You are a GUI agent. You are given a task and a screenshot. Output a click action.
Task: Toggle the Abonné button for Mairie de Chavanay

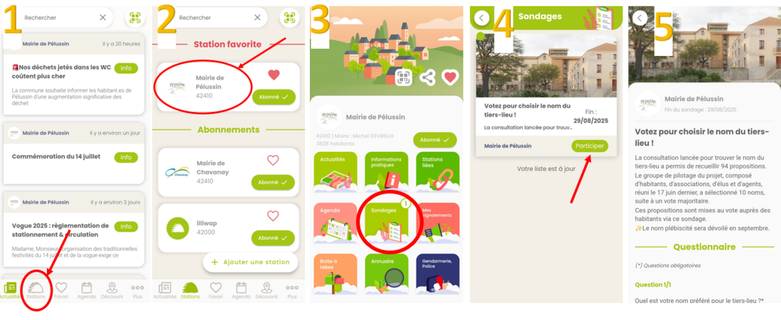pyautogui.click(x=273, y=182)
